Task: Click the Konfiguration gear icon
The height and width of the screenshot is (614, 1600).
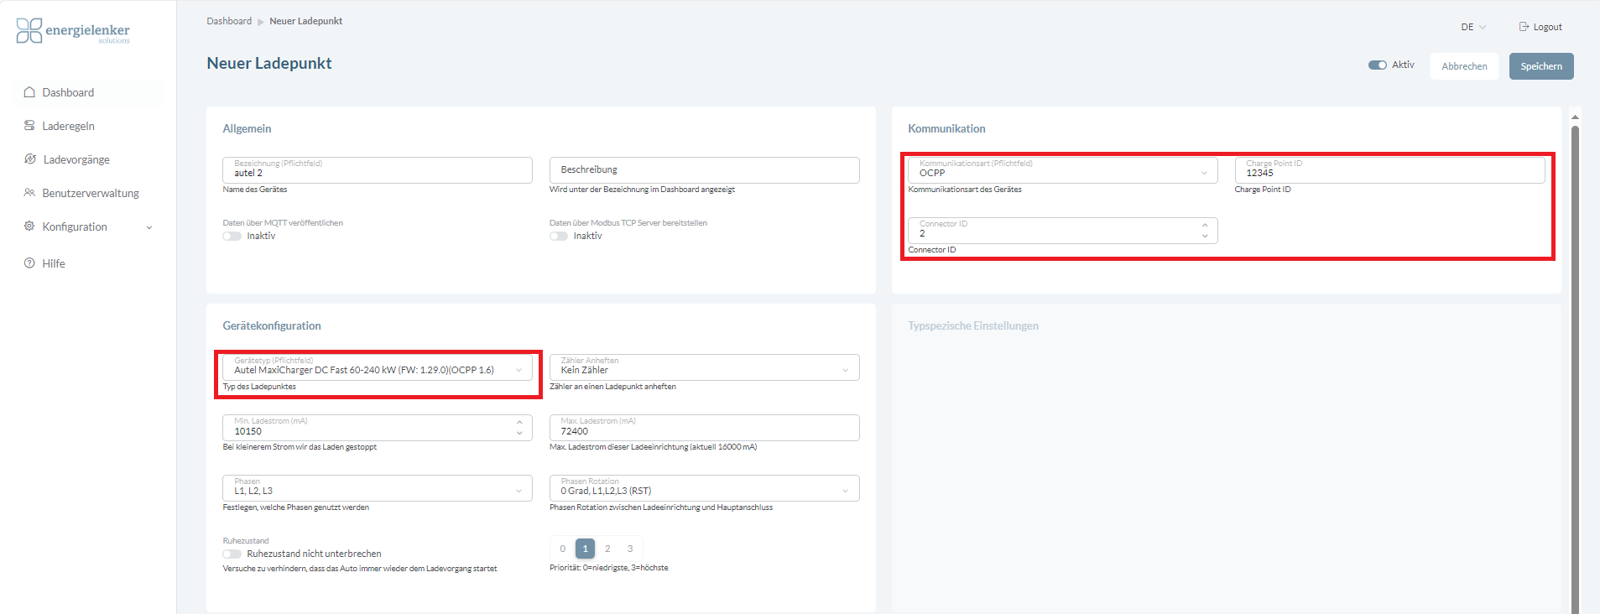Action: 29,226
